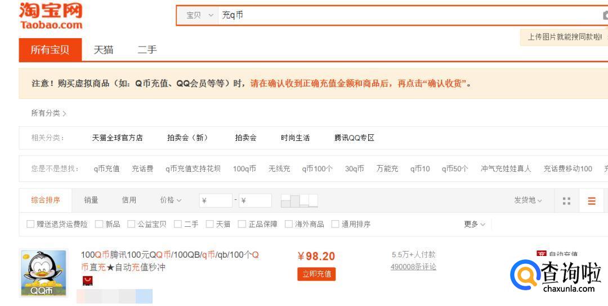608x306 pixels.
Task: Select 天猫 tab
Action: pyautogui.click(x=103, y=49)
